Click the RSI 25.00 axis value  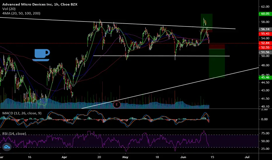pos(265,149)
